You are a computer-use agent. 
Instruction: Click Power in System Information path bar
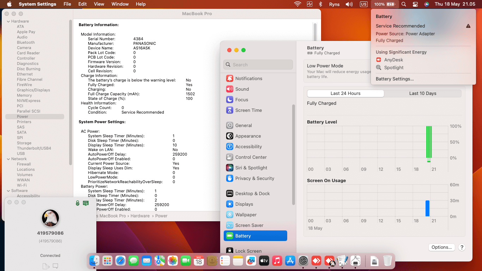(162, 216)
